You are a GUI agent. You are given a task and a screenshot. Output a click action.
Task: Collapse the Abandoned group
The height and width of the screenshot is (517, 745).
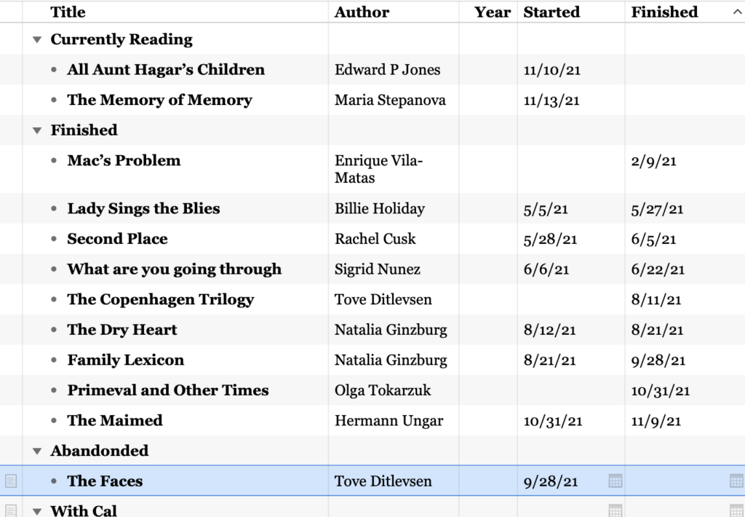click(x=37, y=451)
